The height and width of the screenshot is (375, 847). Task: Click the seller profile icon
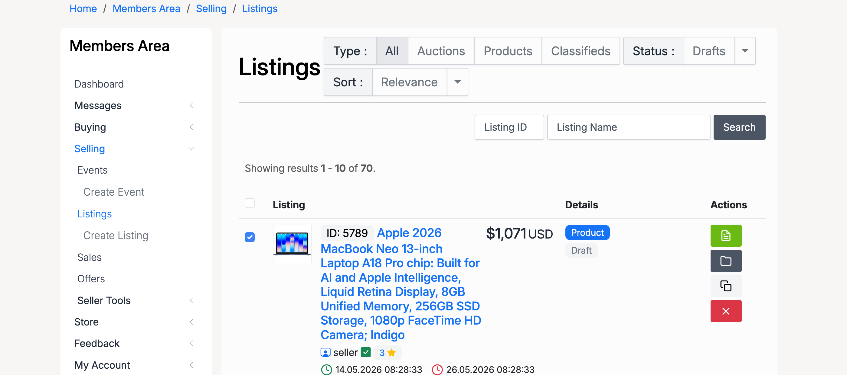[325, 352]
